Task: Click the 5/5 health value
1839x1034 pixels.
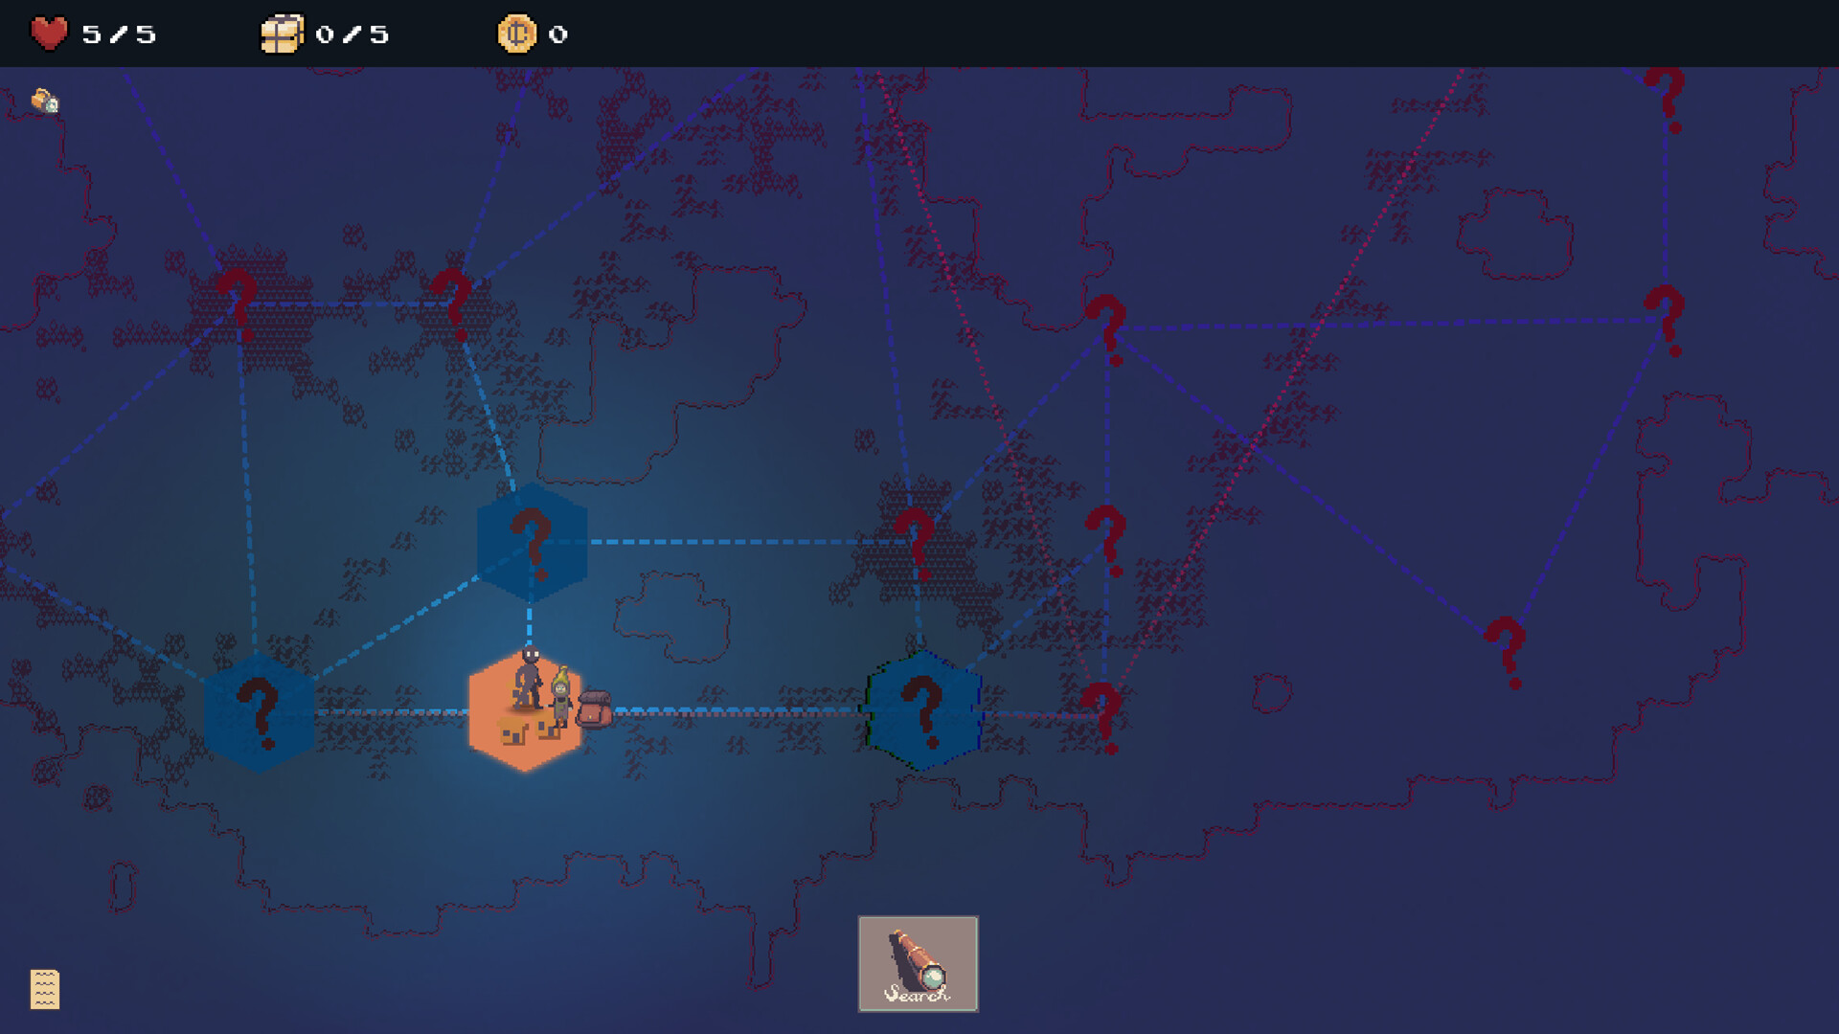Action: 119,35
